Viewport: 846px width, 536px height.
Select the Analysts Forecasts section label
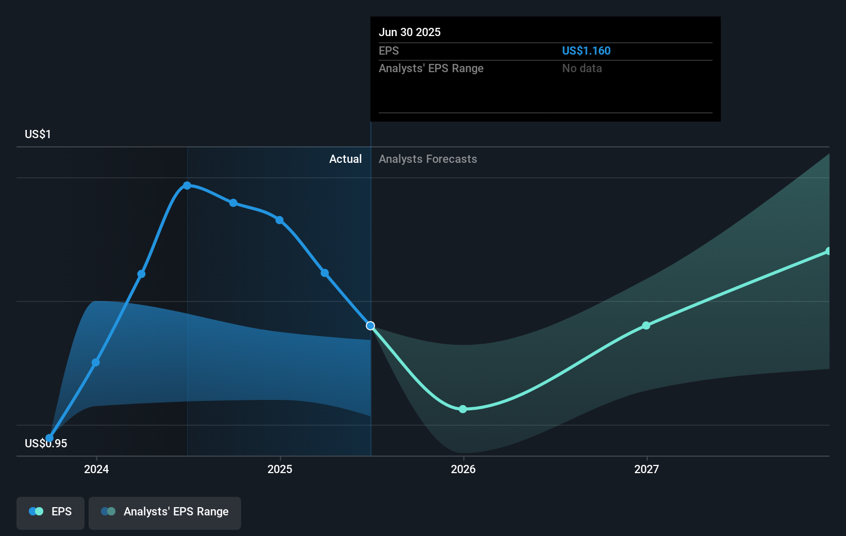(428, 159)
